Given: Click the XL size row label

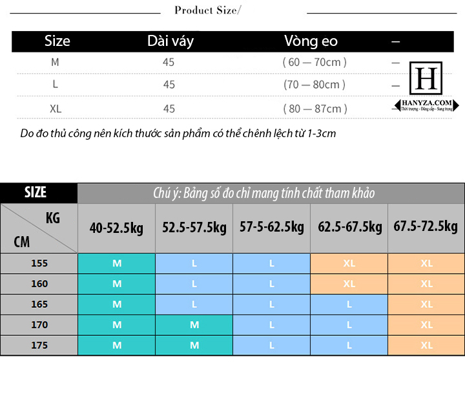Looking at the screenshot, I should click(x=56, y=109).
